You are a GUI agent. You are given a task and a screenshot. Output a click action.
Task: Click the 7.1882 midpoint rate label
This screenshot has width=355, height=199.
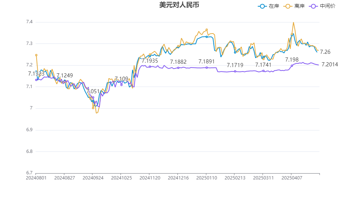178,62
